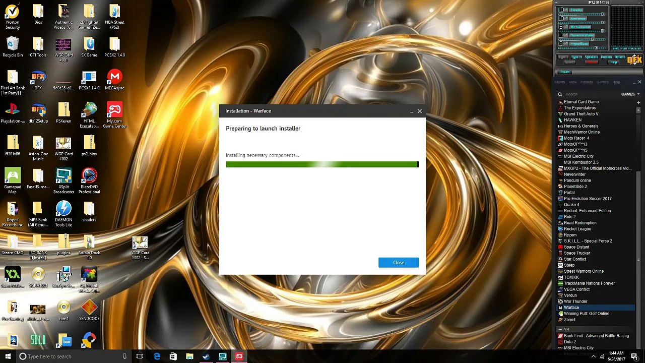Click the Steam library search magnifier icon
The height and width of the screenshot is (363, 645).
coord(560,94)
